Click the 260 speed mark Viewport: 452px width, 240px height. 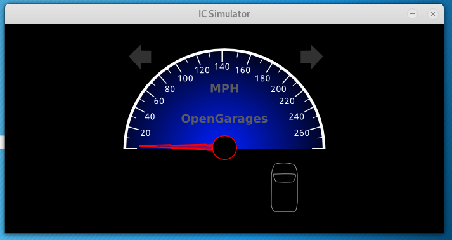pyautogui.click(x=302, y=133)
